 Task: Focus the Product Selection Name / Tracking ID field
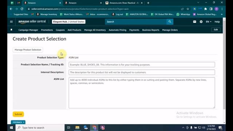(x=142, y=65)
